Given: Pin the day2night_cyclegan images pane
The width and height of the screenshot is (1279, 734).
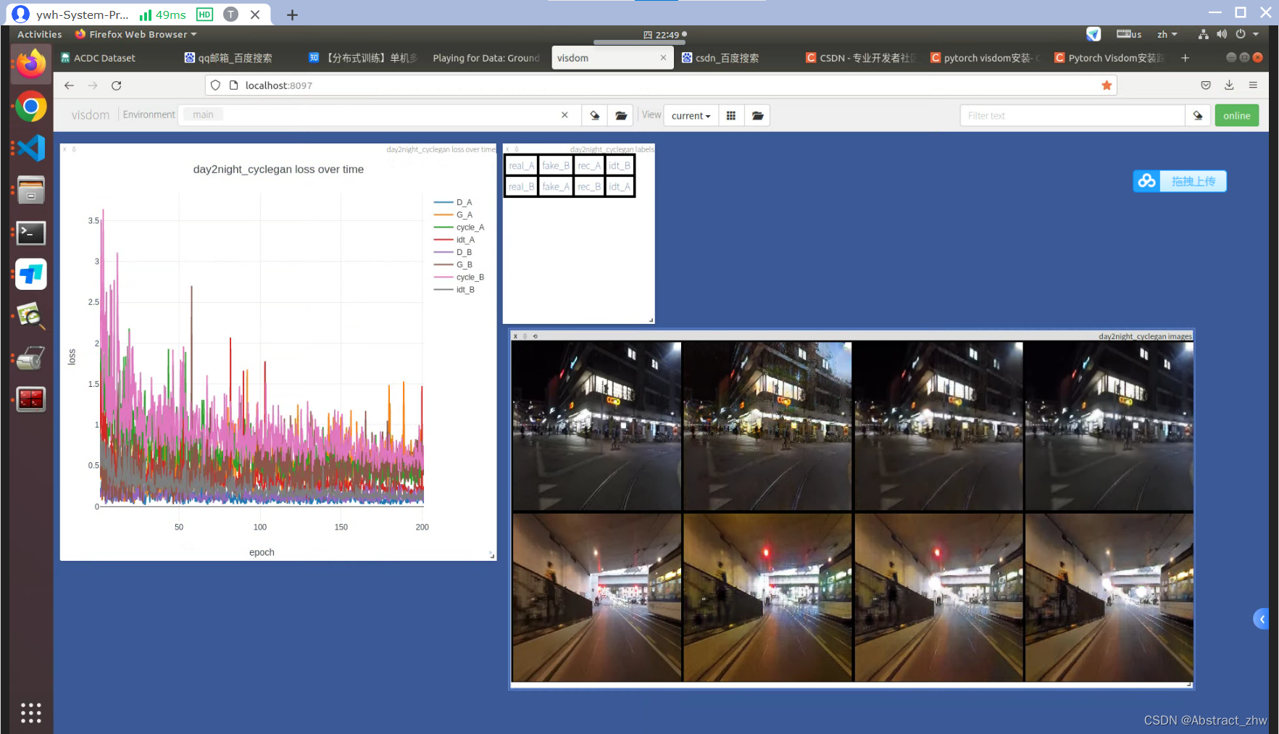Looking at the screenshot, I should (x=525, y=336).
